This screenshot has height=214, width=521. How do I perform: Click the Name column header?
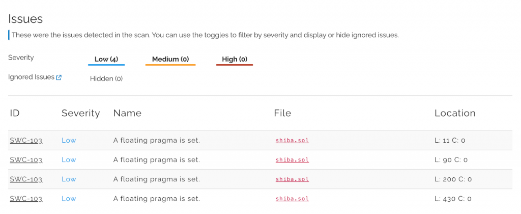pyautogui.click(x=127, y=113)
